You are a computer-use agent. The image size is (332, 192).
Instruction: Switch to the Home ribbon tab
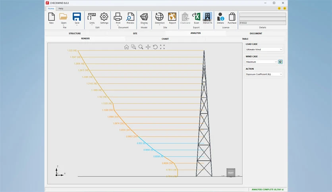[51, 8]
